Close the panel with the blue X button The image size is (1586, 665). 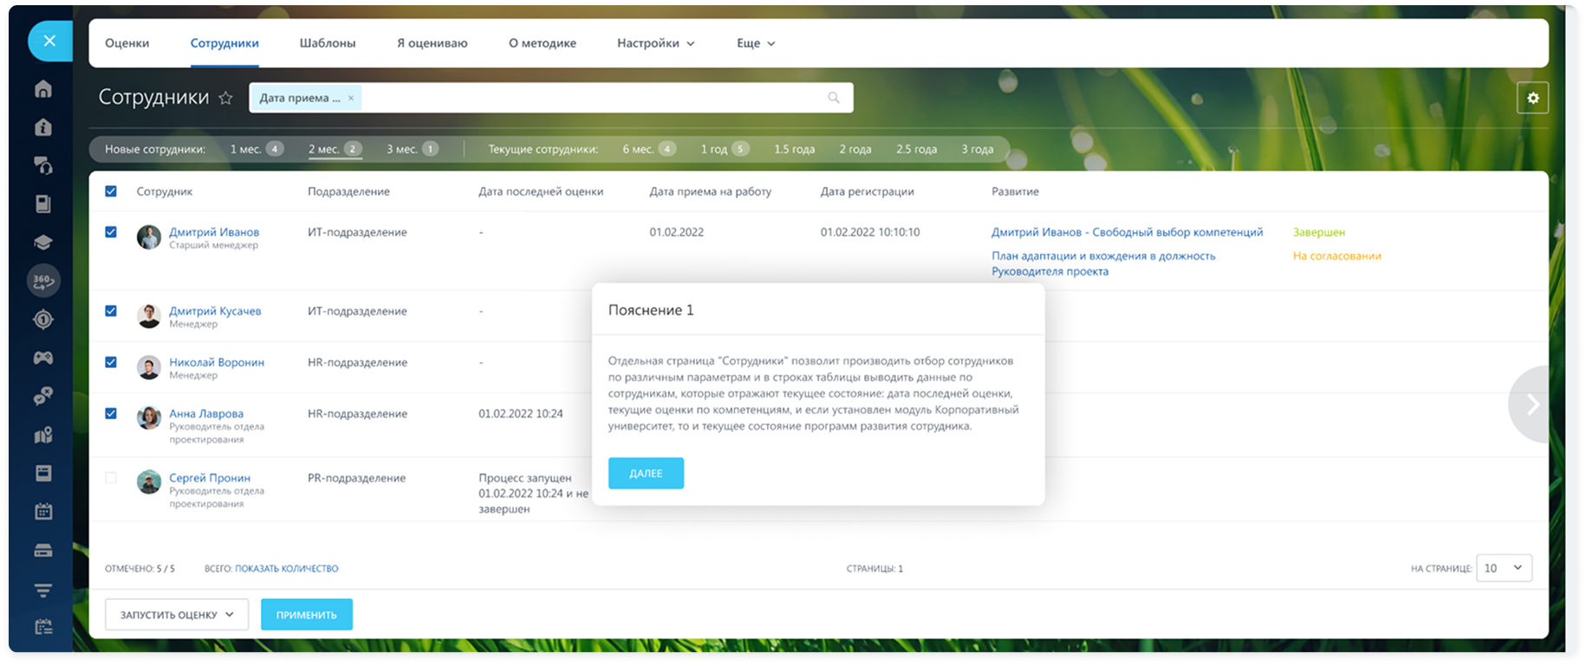[49, 41]
